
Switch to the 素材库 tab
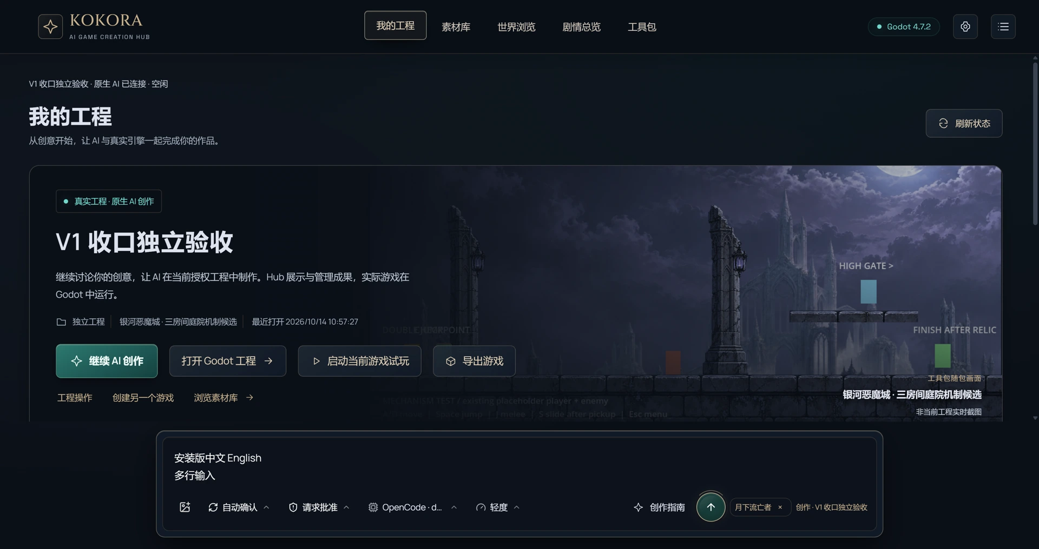click(456, 27)
